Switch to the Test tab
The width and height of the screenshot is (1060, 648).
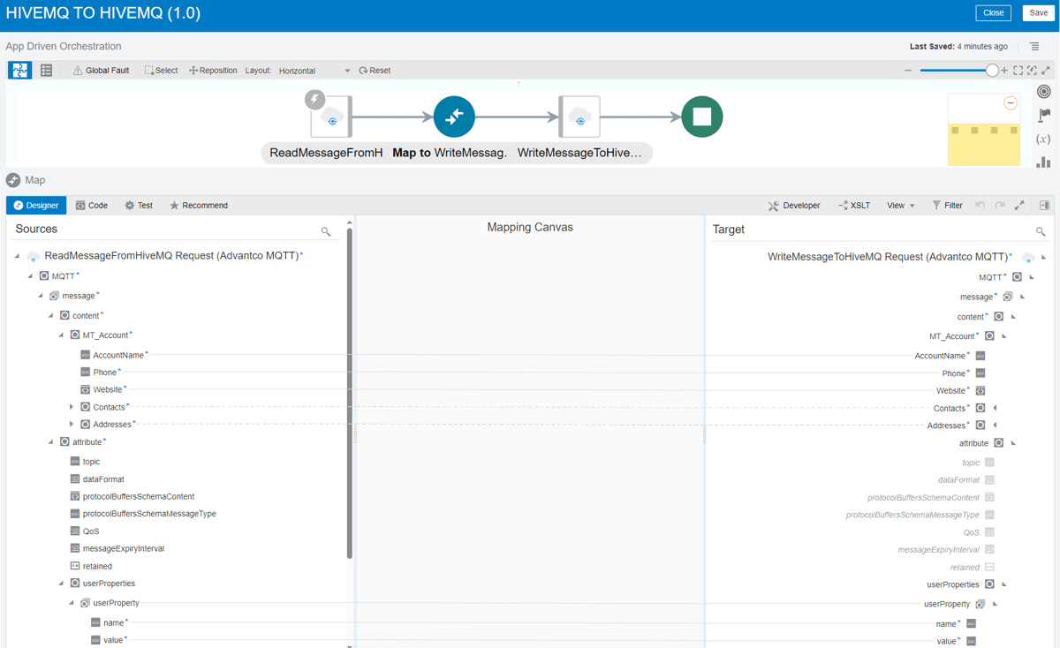pyautogui.click(x=139, y=206)
